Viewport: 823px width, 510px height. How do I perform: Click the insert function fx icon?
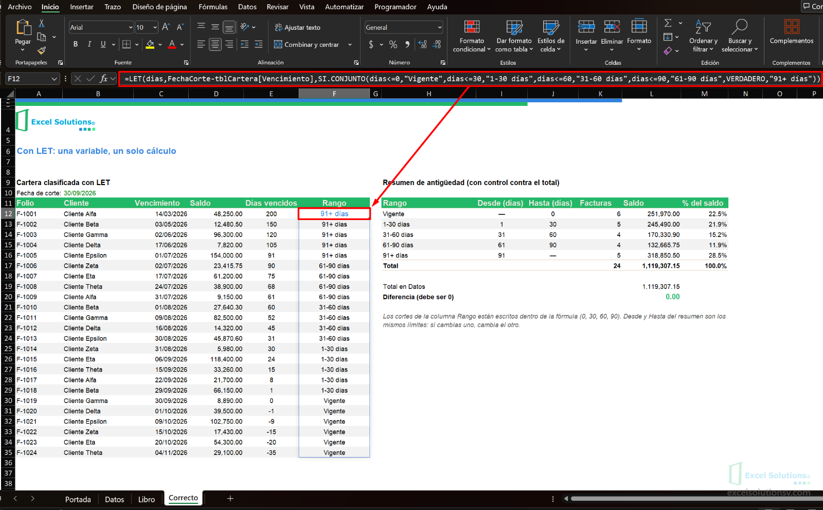(x=104, y=79)
